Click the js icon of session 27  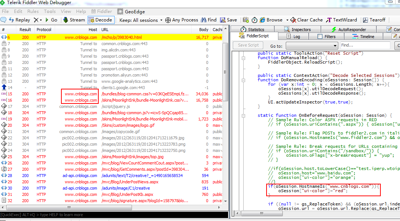tap(4, 169)
